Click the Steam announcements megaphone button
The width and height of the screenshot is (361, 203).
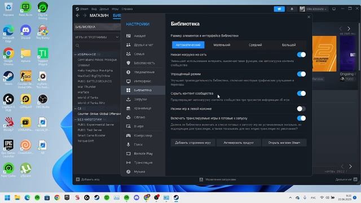[x=279, y=9]
